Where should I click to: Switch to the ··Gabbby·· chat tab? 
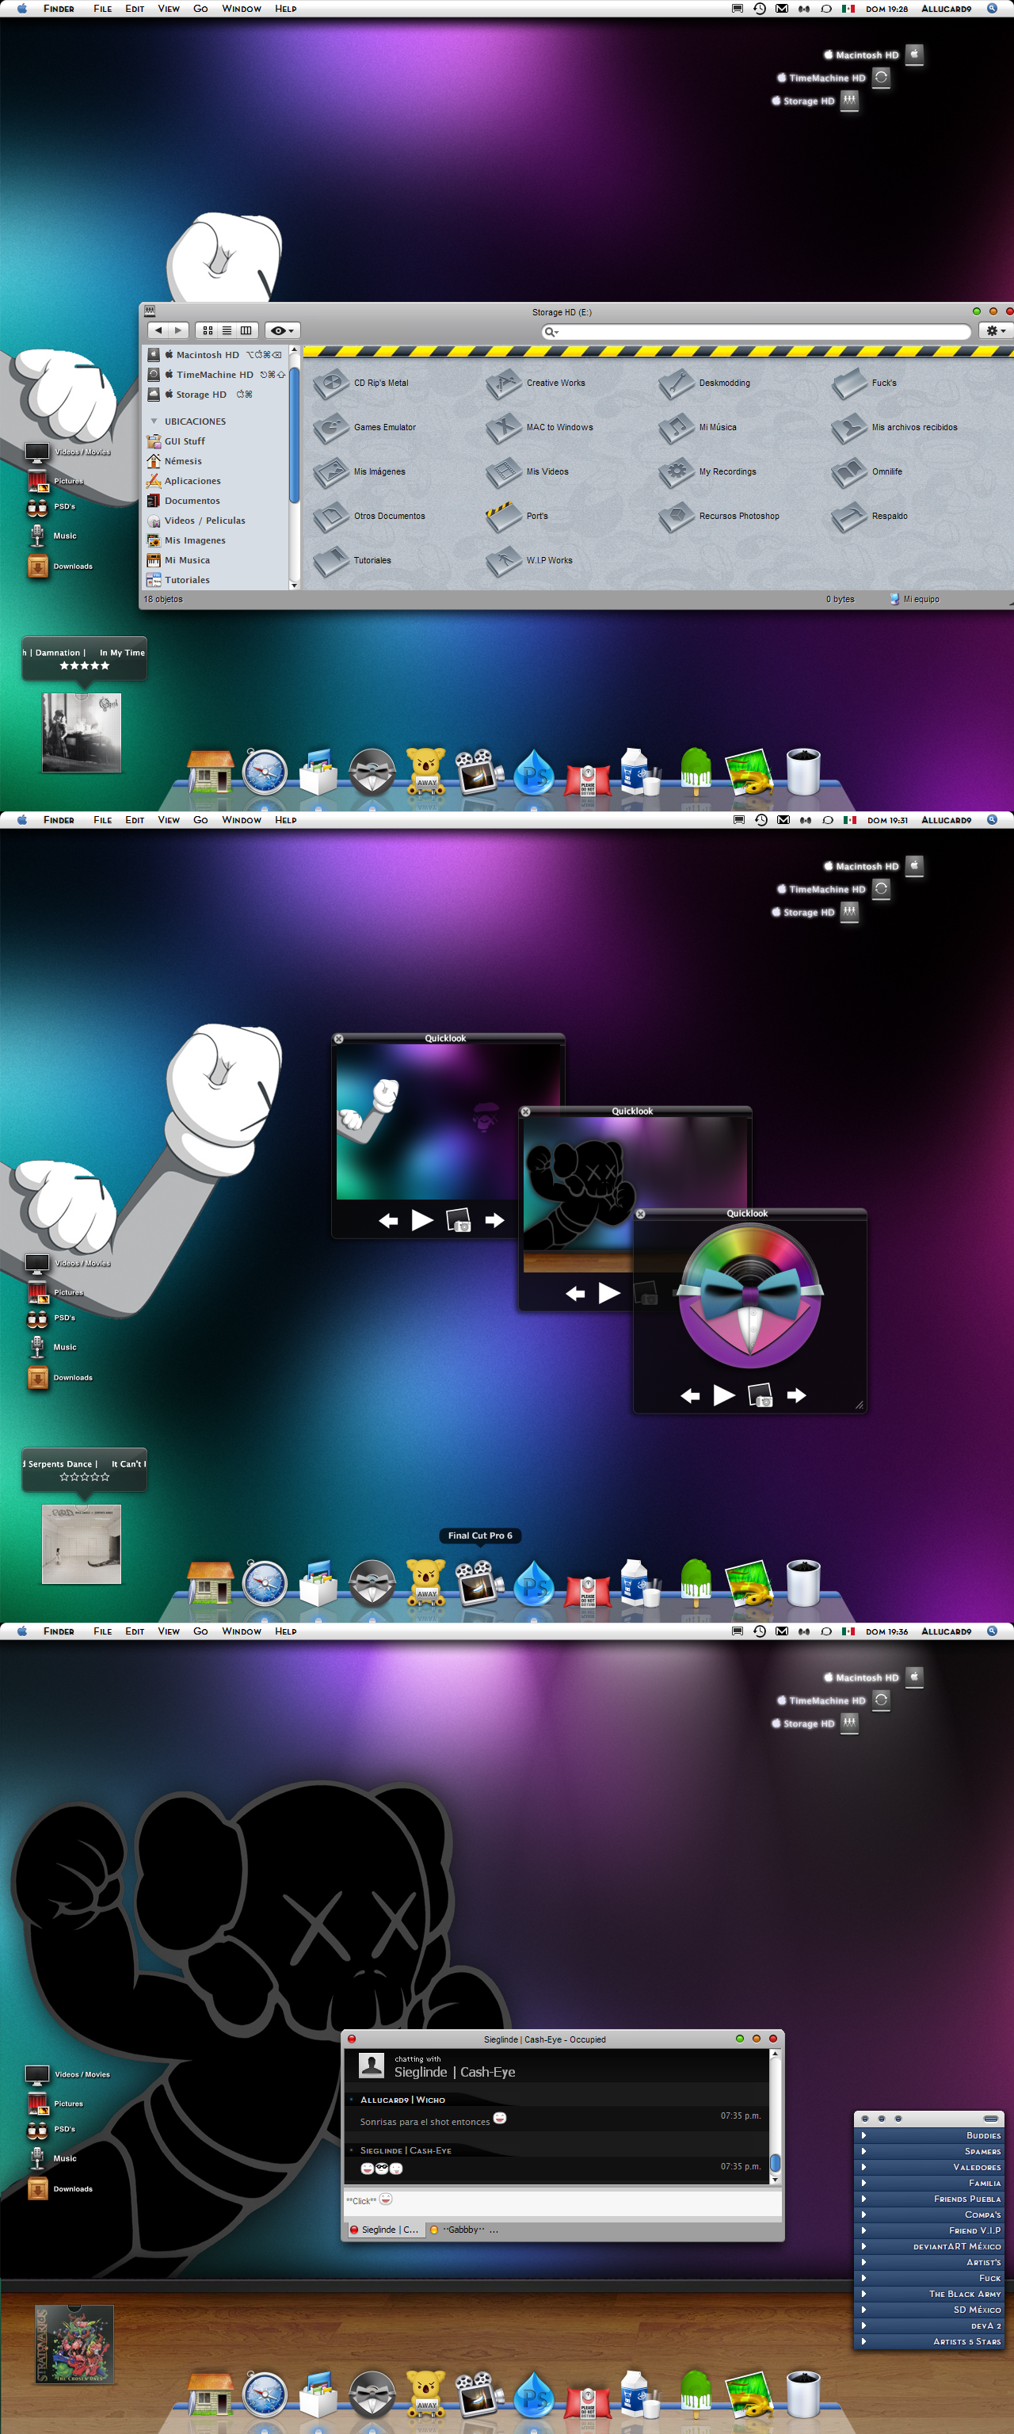click(x=463, y=2230)
